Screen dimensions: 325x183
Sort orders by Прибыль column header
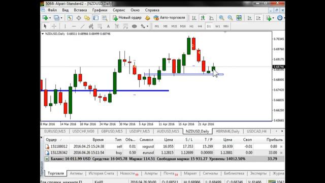pyautogui.click(x=274, y=140)
